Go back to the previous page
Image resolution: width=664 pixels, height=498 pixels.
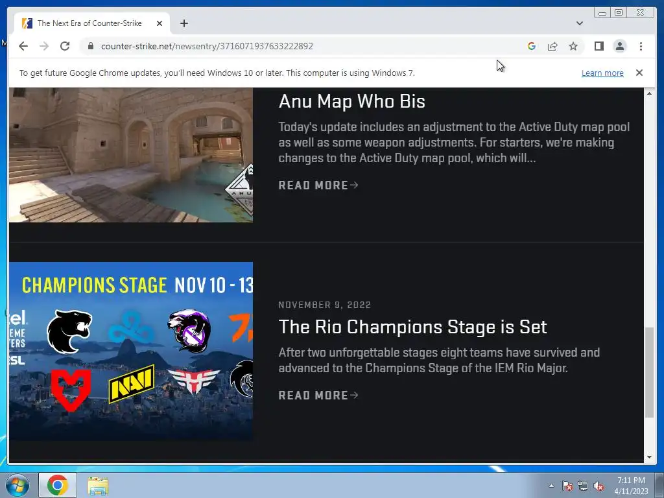click(x=23, y=46)
